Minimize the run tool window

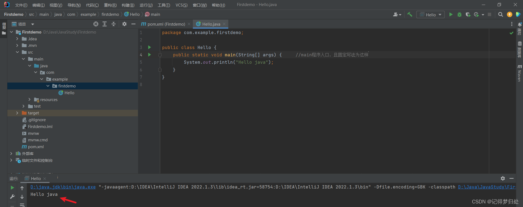(512, 178)
